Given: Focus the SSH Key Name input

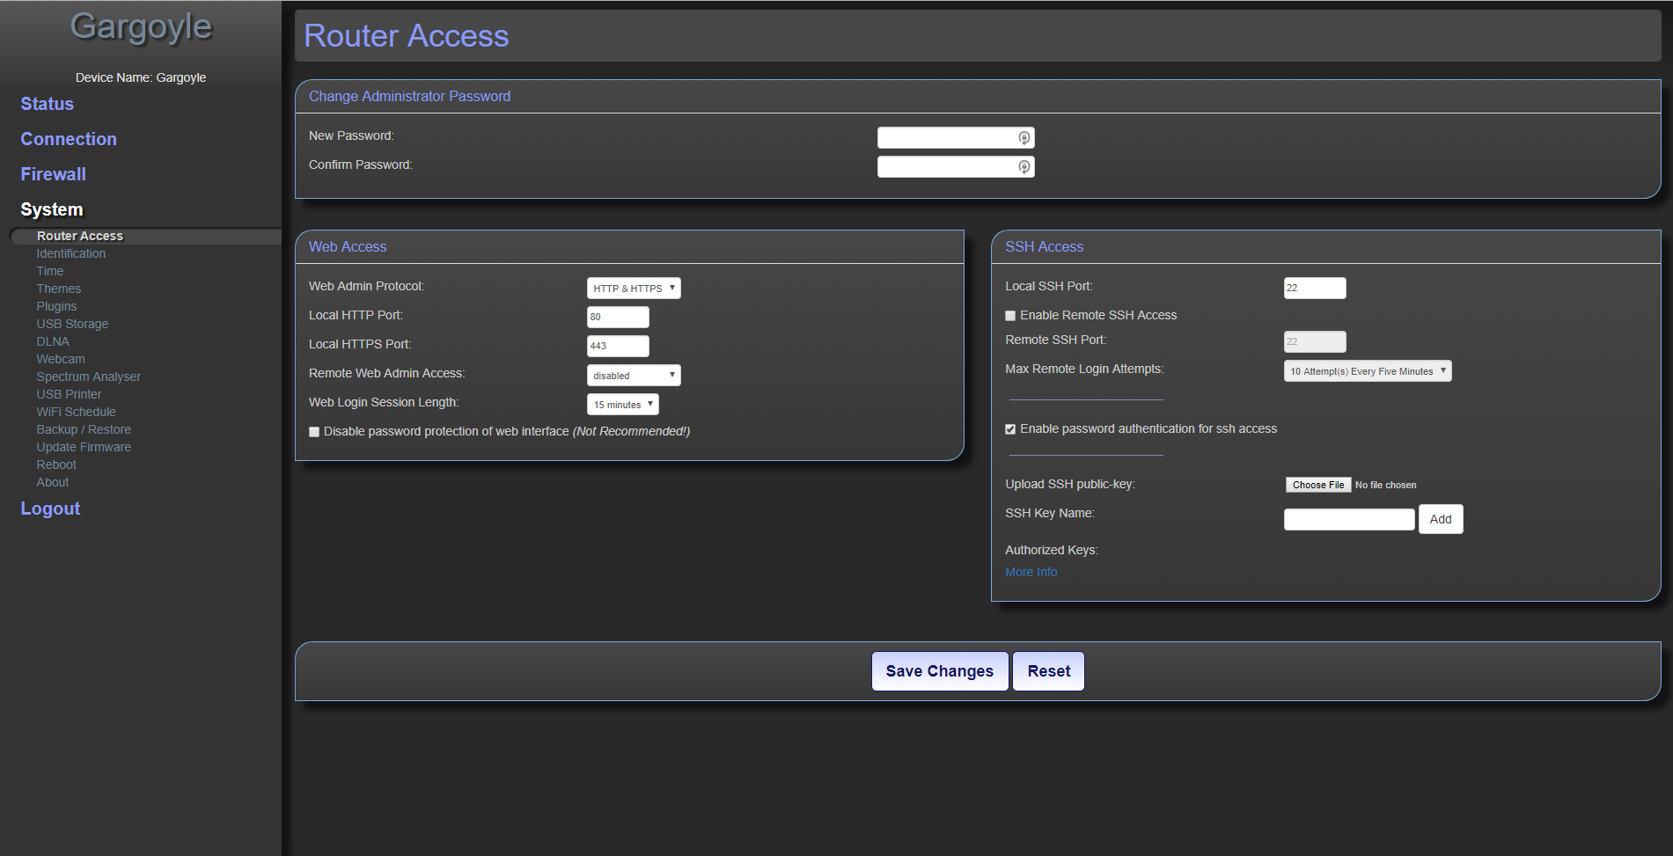Looking at the screenshot, I should tap(1348, 520).
